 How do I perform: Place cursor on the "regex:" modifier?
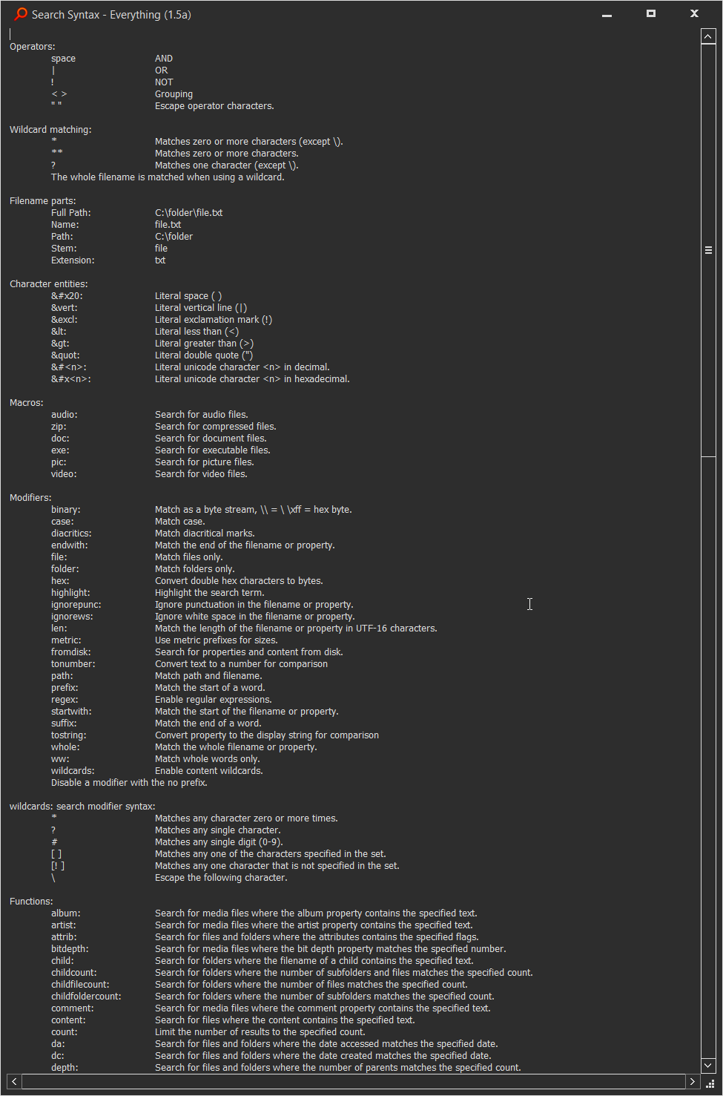(x=65, y=700)
